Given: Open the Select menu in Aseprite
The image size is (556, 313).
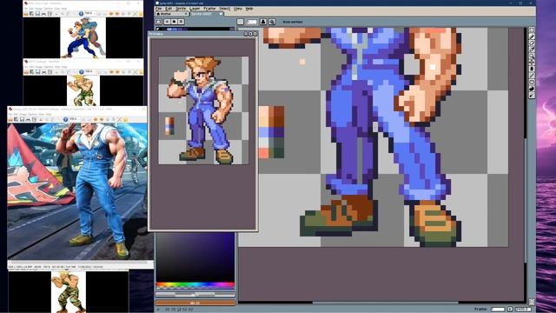Looking at the screenshot, I should click(x=225, y=9).
